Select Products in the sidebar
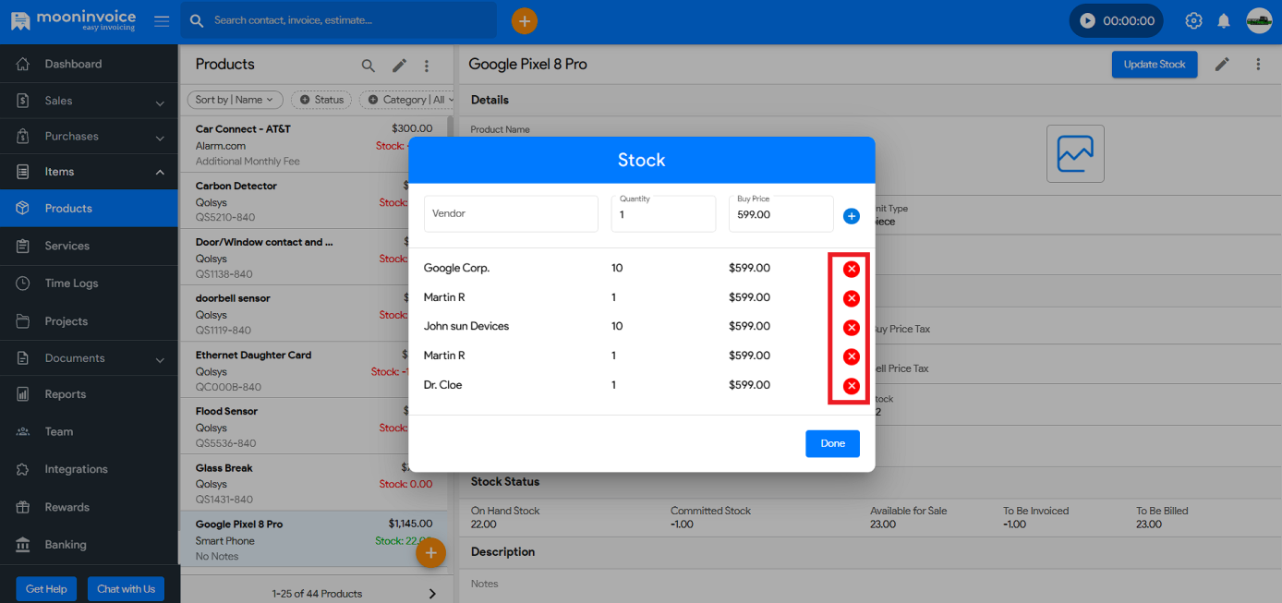 pyautogui.click(x=89, y=208)
